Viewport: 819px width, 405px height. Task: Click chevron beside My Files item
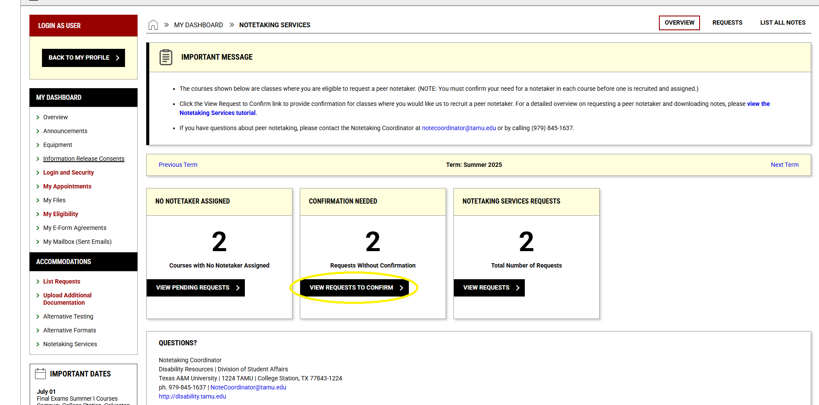(38, 200)
